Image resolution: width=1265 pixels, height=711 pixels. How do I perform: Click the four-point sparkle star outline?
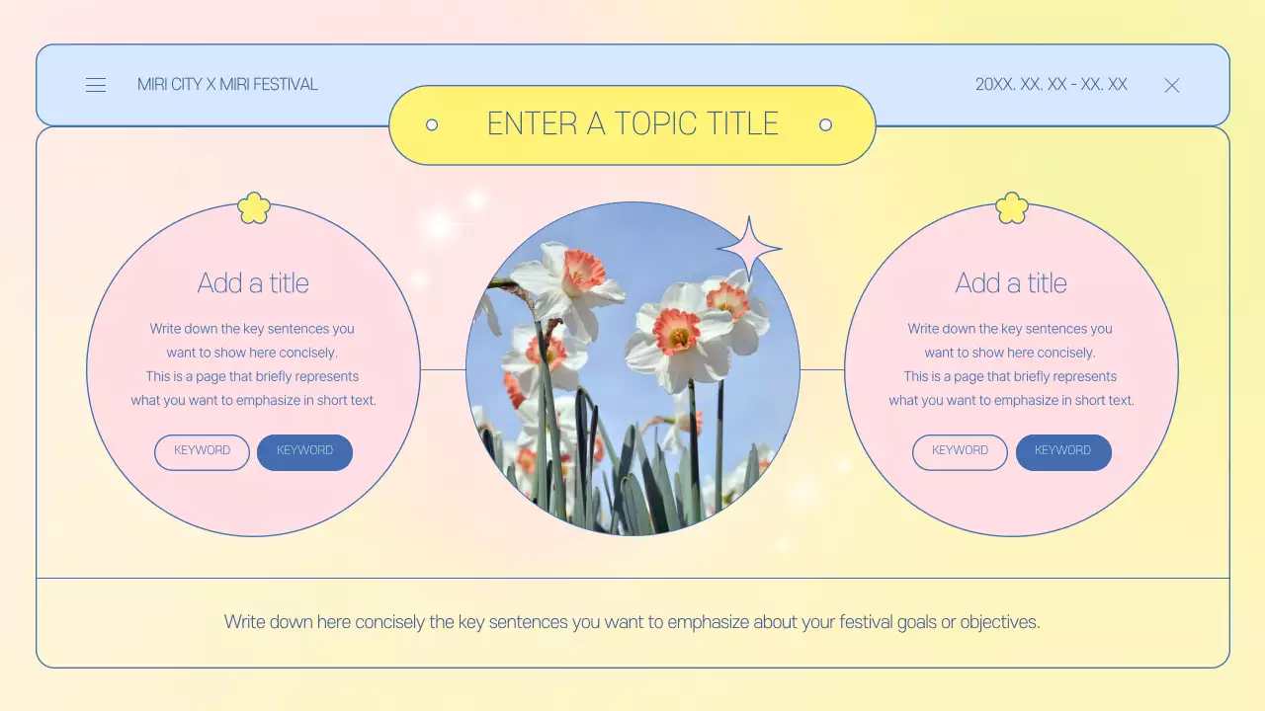click(749, 249)
